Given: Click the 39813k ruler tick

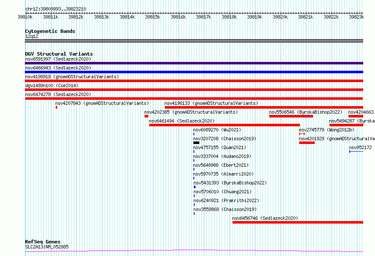Looking at the screenshot, I should point(102,17).
